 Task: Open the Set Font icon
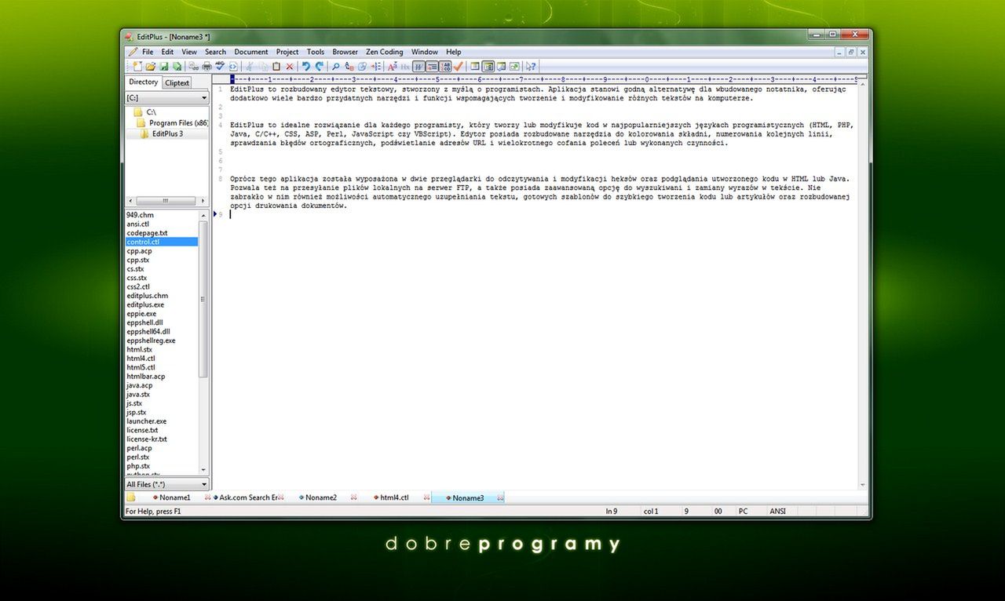click(x=393, y=67)
